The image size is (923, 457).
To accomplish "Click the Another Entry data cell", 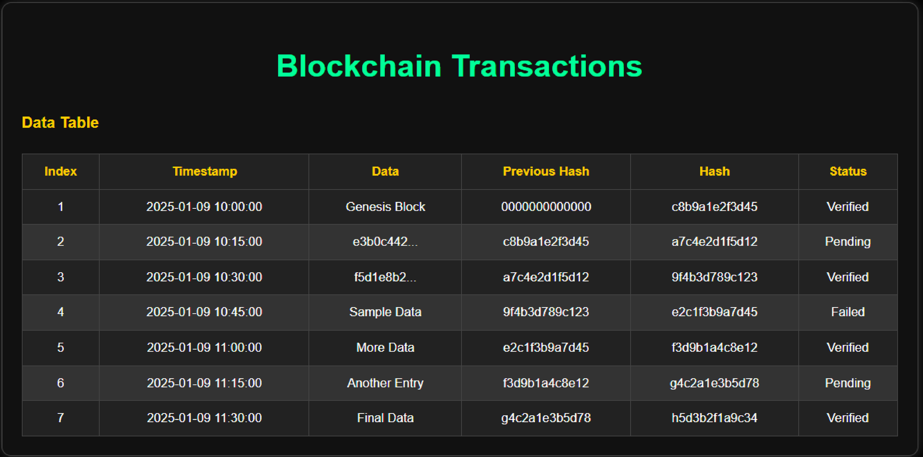I will point(385,383).
